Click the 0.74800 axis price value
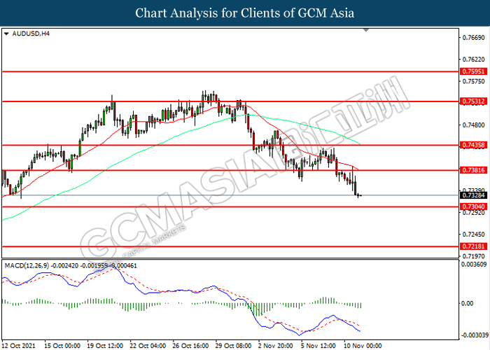490x350 pixels. point(473,125)
